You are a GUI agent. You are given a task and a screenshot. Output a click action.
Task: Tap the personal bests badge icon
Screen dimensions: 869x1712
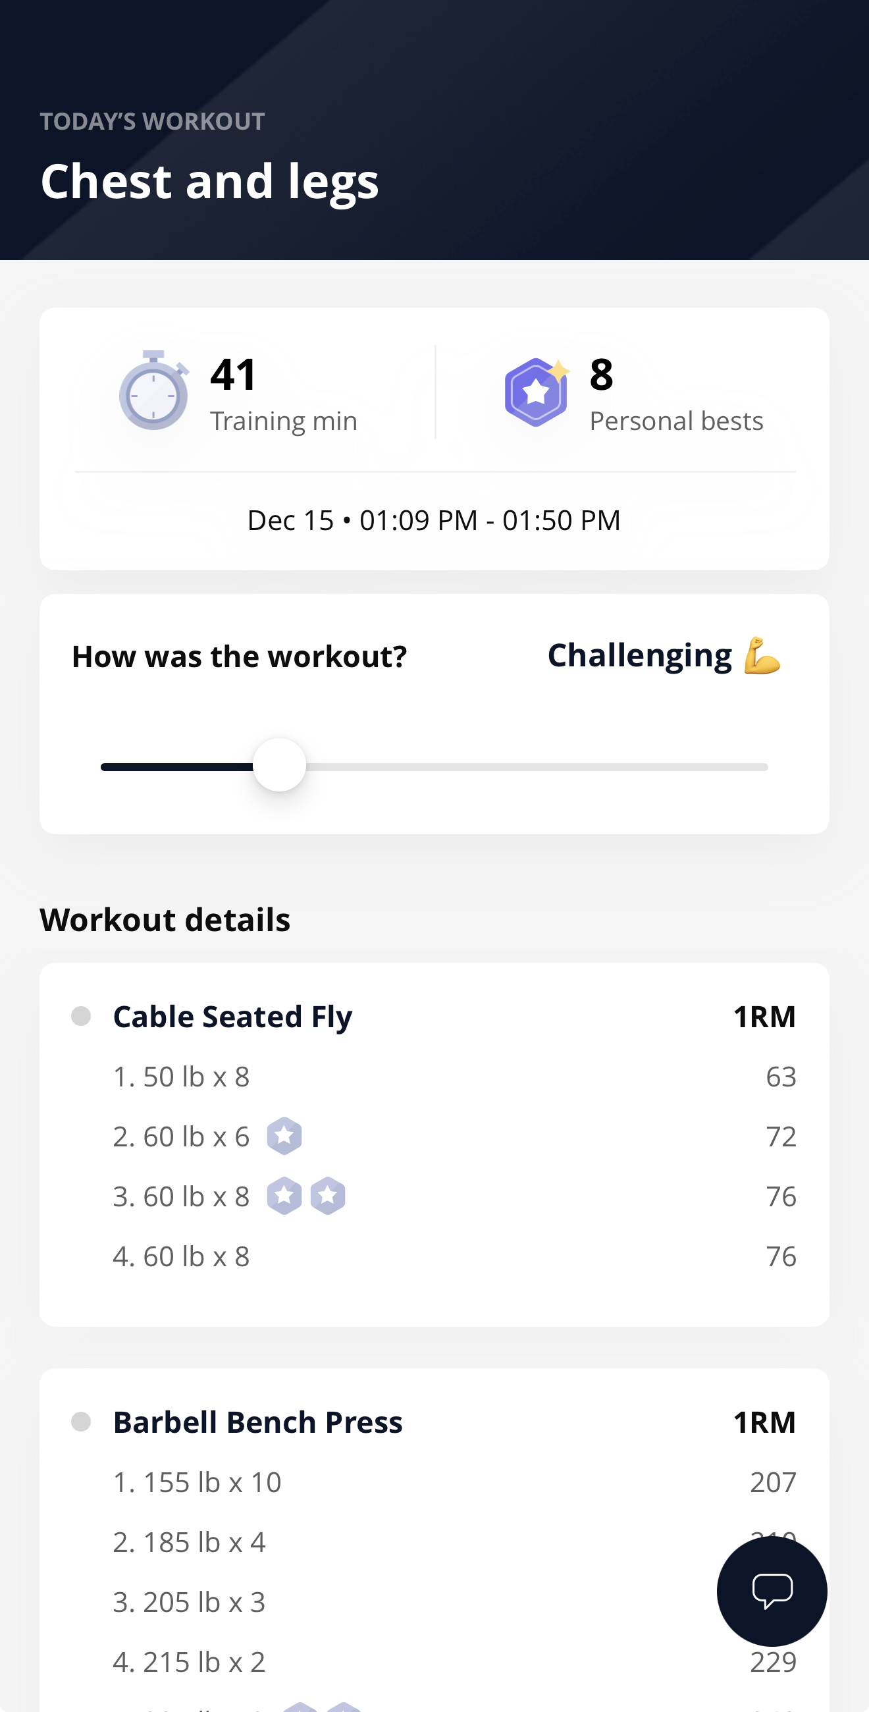[x=536, y=391]
